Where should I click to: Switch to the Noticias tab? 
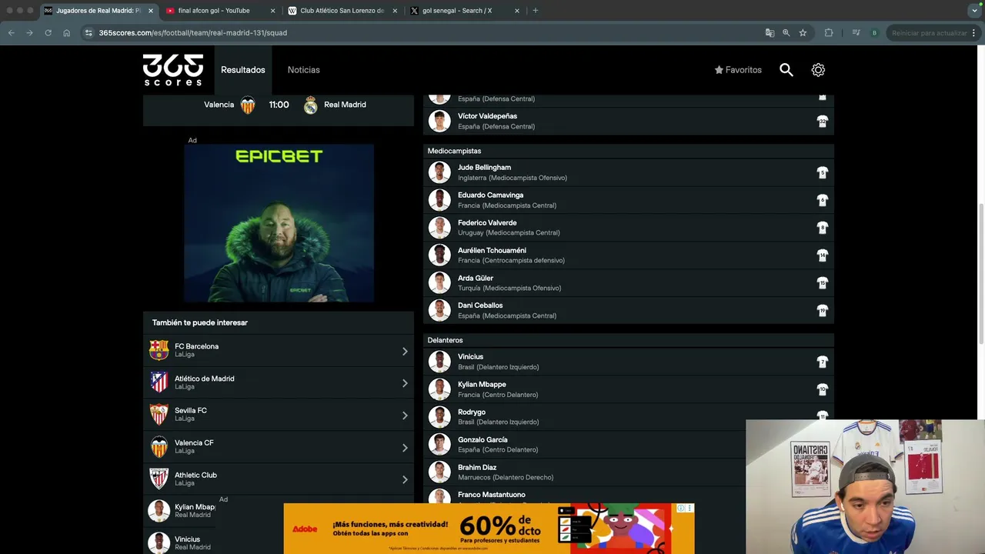[x=304, y=70]
